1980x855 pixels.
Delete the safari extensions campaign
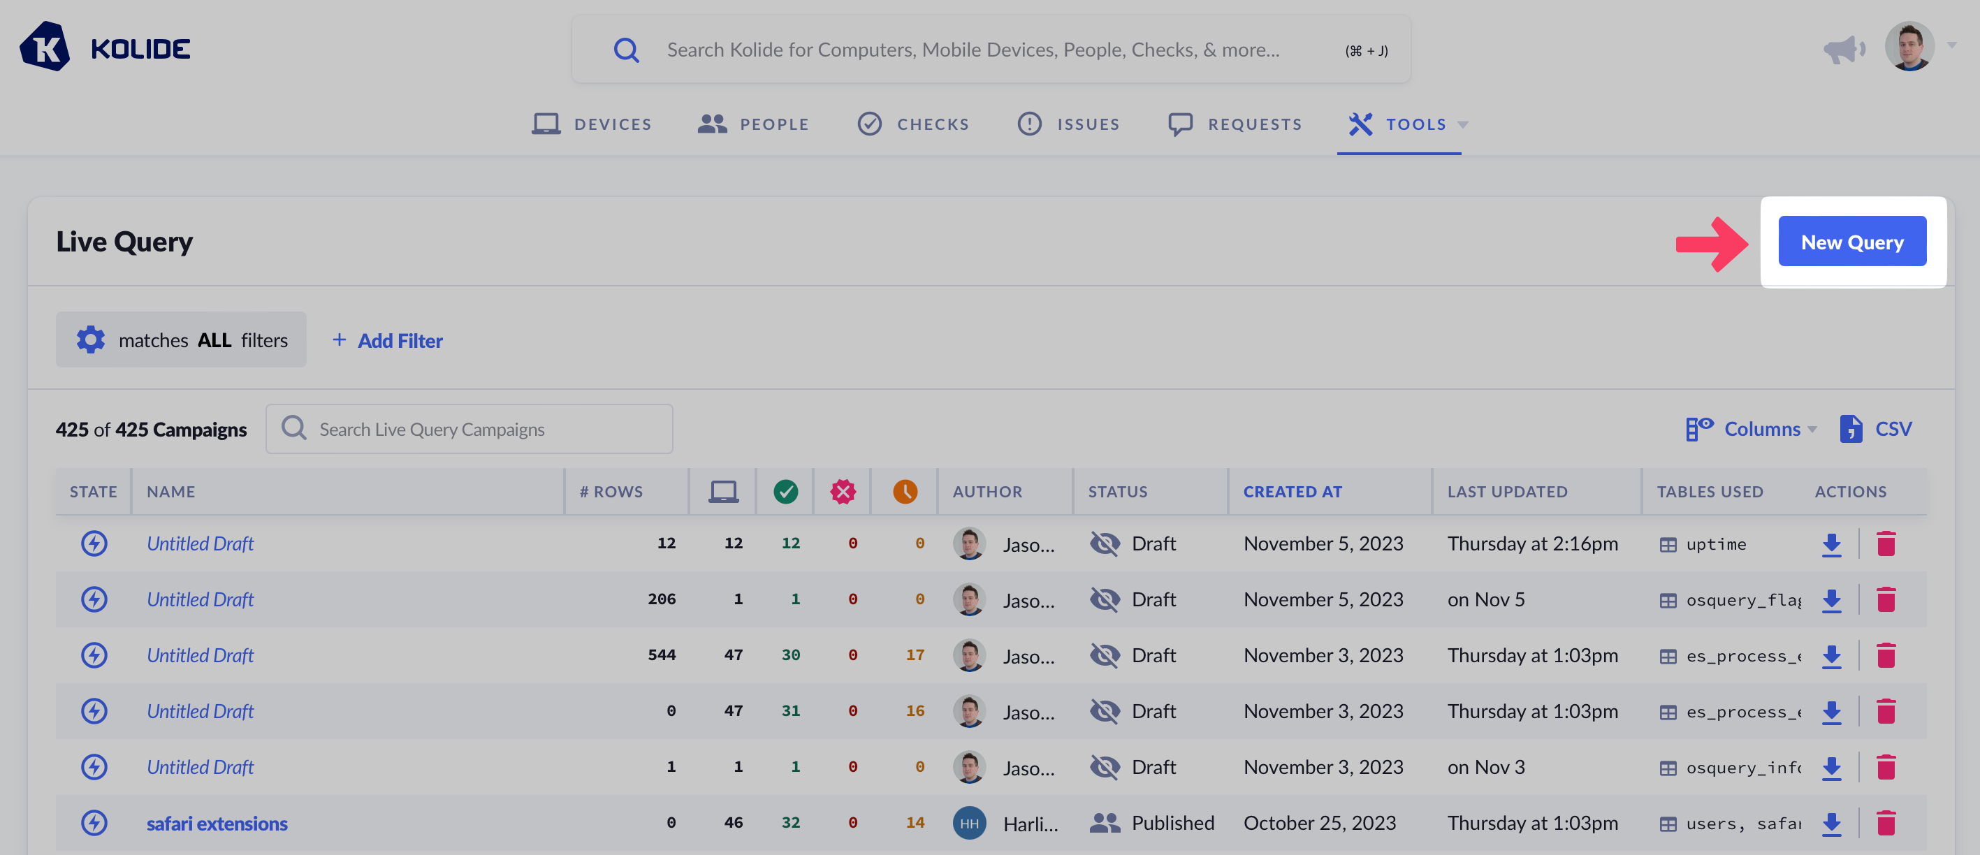click(1886, 823)
